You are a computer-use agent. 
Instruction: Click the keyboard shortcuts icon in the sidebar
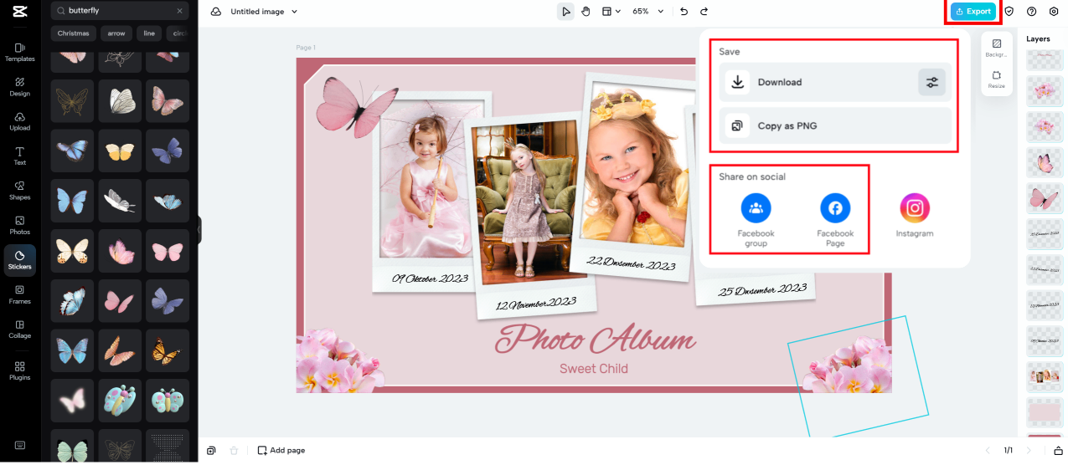pos(19,444)
